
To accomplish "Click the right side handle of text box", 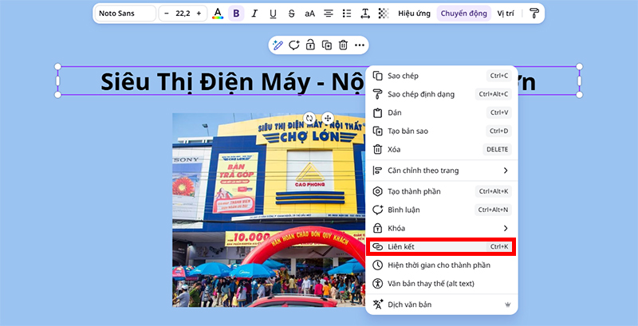I will point(580,81).
